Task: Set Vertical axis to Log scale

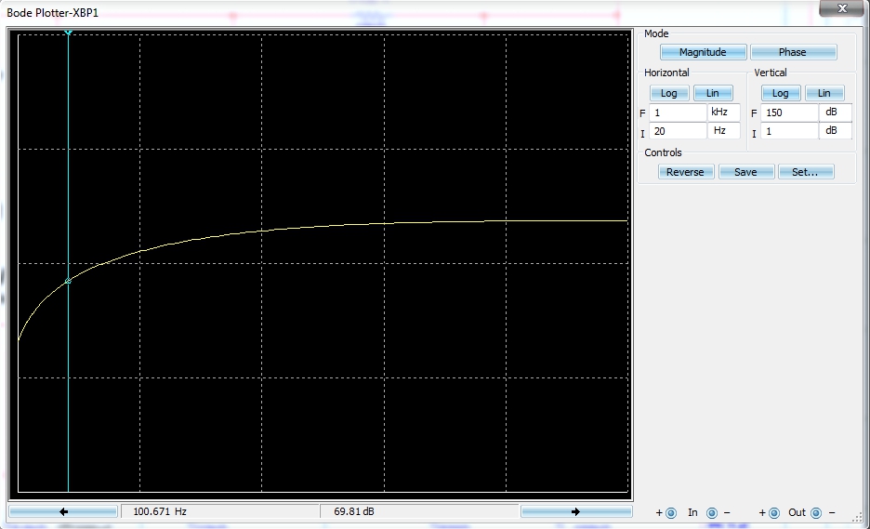Action: point(781,93)
